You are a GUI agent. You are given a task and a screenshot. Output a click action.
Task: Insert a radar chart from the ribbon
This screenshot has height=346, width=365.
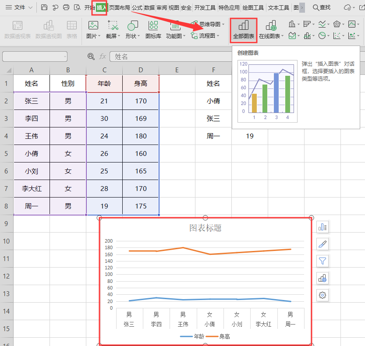[x=337, y=24]
